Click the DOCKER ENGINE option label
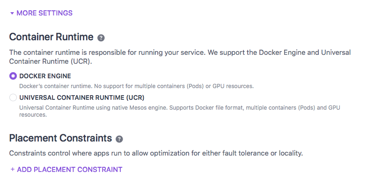This screenshot has width=382, height=179. click(45, 76)
